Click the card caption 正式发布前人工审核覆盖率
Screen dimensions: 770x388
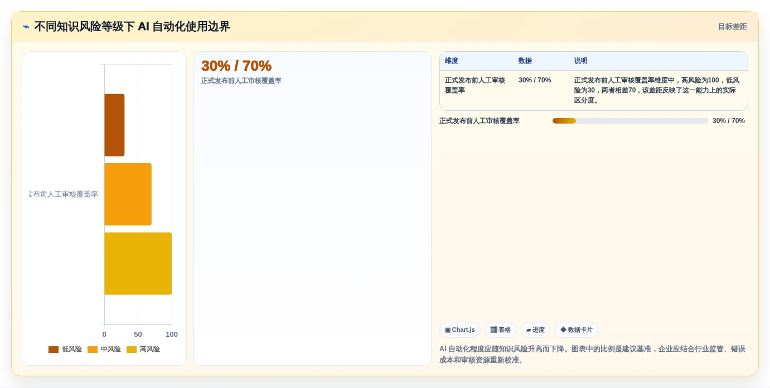pyautogui.click(x=241, y=81)
